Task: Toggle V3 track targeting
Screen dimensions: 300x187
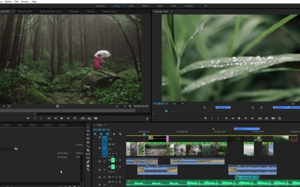Action: [105, 148]
